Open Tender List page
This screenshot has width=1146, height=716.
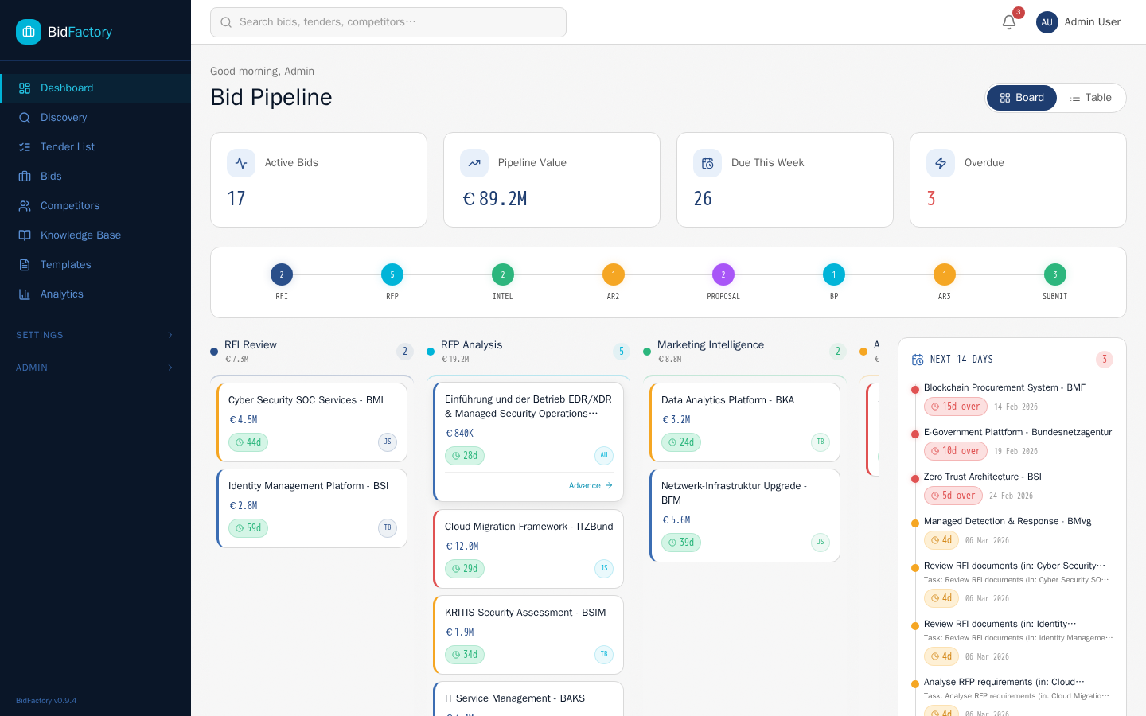point(95,147)
